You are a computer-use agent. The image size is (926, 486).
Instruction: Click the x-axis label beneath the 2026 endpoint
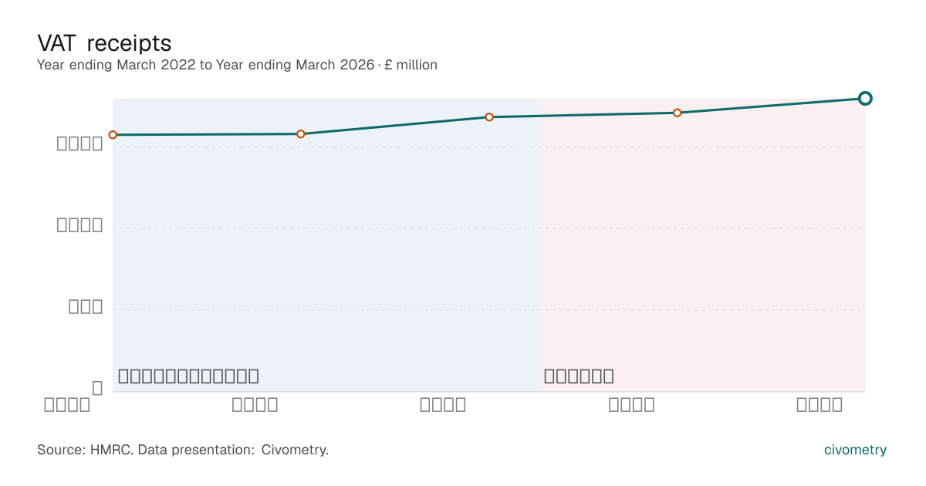tap(820, 404)
